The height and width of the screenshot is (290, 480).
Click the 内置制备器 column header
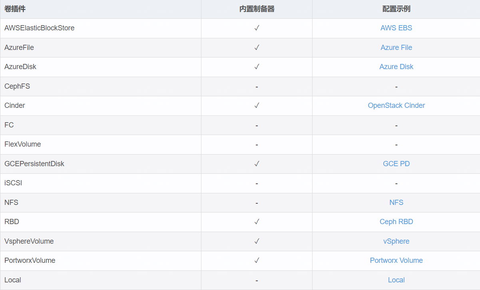coord(257,9)
